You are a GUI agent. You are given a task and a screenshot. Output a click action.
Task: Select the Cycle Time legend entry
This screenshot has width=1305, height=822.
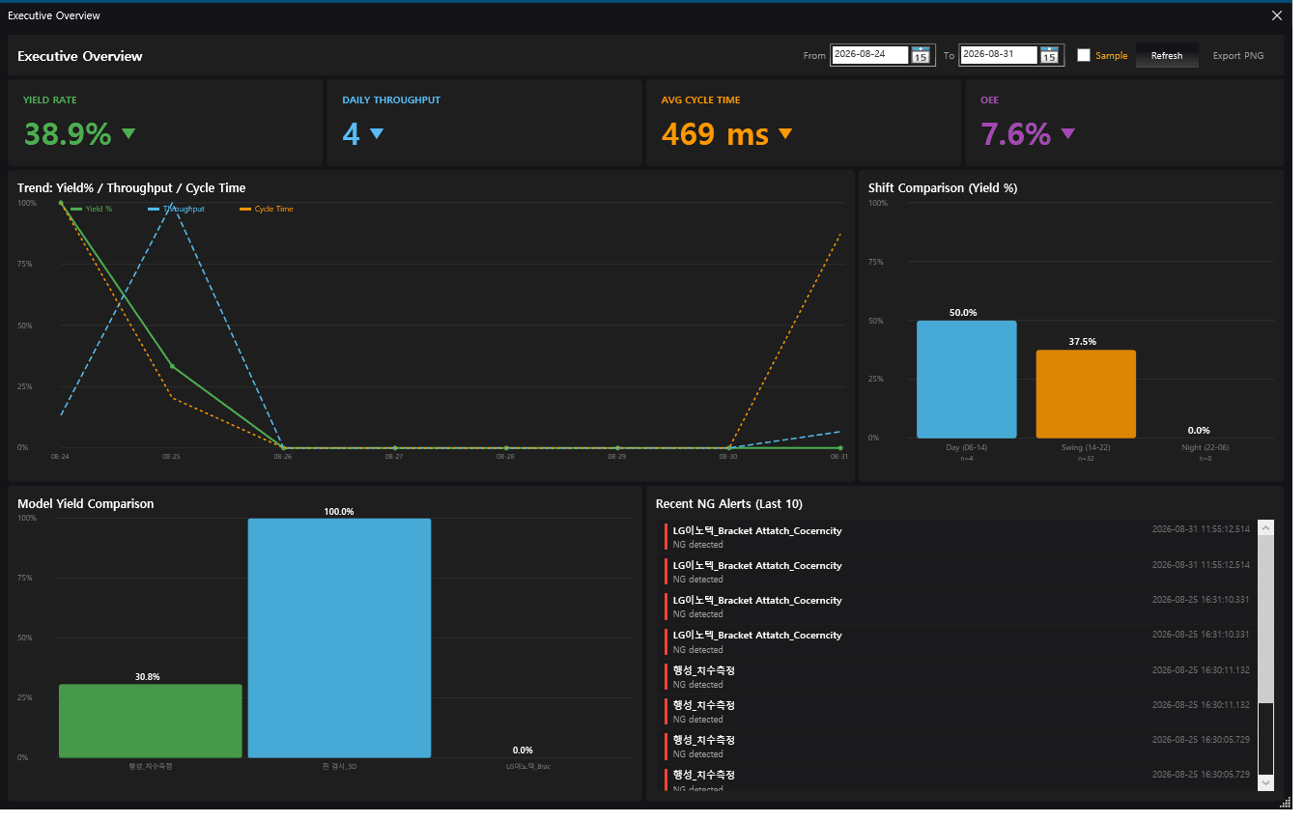coord(267,209)
